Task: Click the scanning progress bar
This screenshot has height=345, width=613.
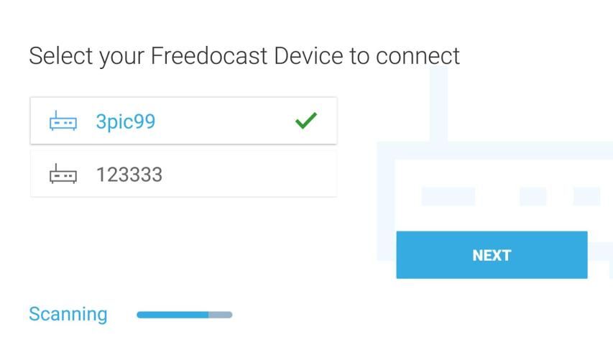Action: 184,314
